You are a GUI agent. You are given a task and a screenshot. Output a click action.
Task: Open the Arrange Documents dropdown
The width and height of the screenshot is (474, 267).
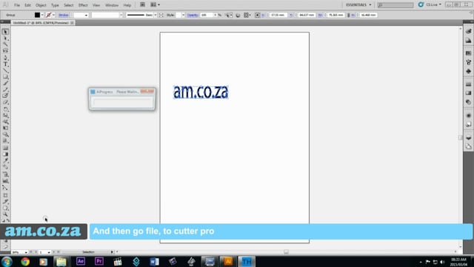pos(155,5)
